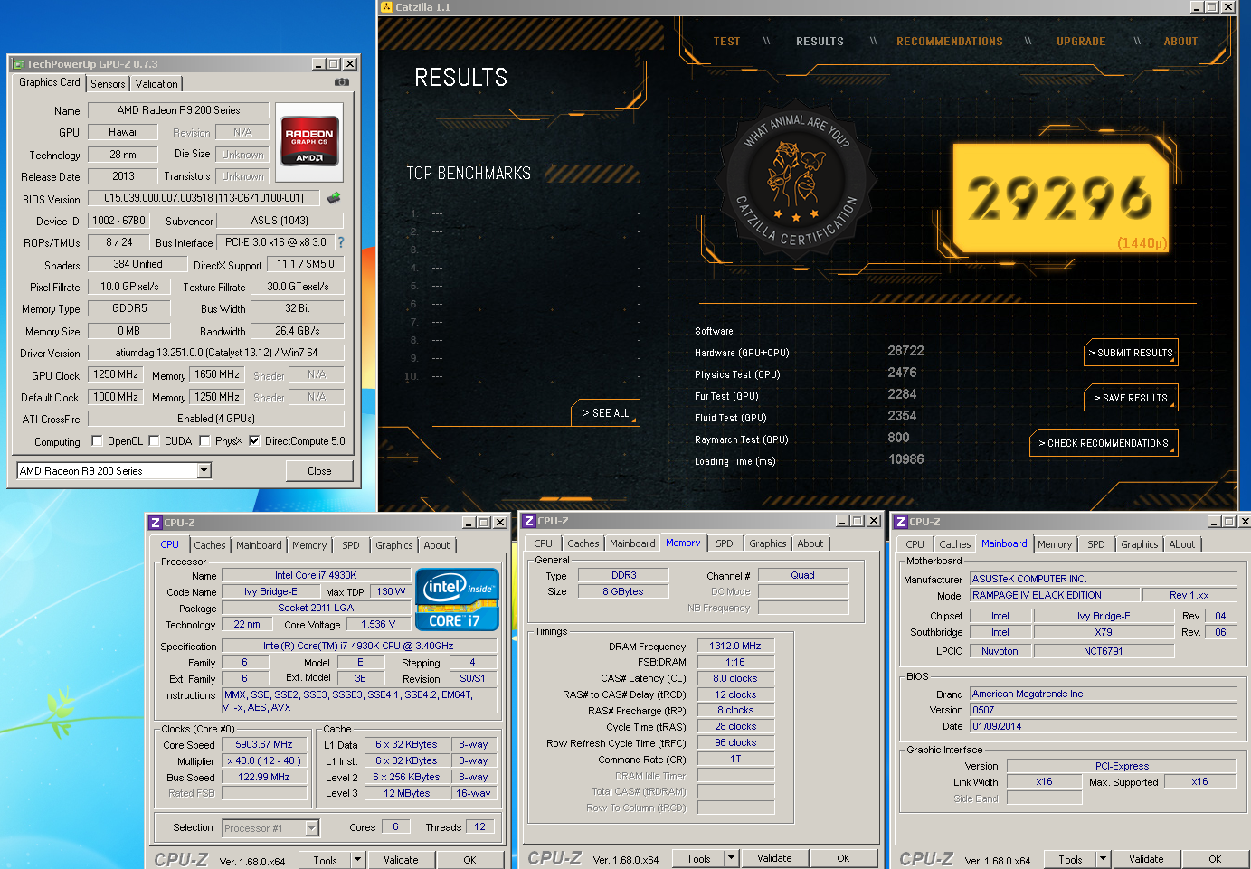1251x869 pixels.
Task: Click the Channel # value Quad
Action: pos(802,575)
